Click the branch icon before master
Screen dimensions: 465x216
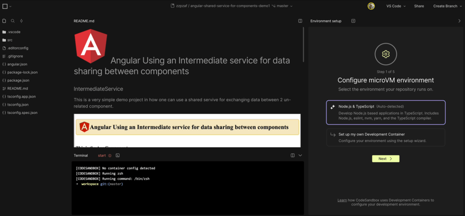273,6
